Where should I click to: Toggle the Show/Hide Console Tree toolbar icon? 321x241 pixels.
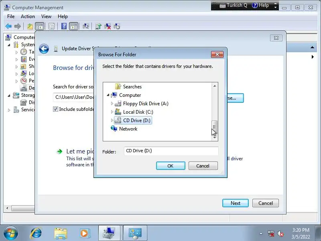click(39, 26)
